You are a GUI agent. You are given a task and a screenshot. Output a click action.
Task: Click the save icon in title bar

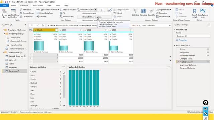6,2
